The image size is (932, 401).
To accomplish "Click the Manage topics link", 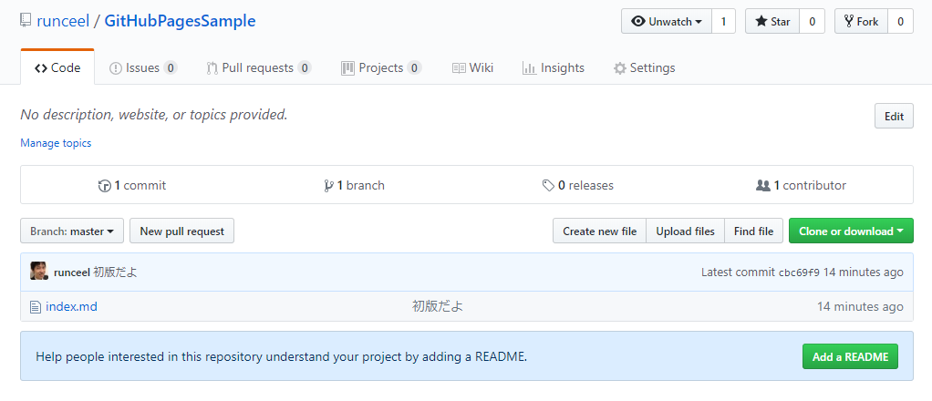I will coord(56,143).
